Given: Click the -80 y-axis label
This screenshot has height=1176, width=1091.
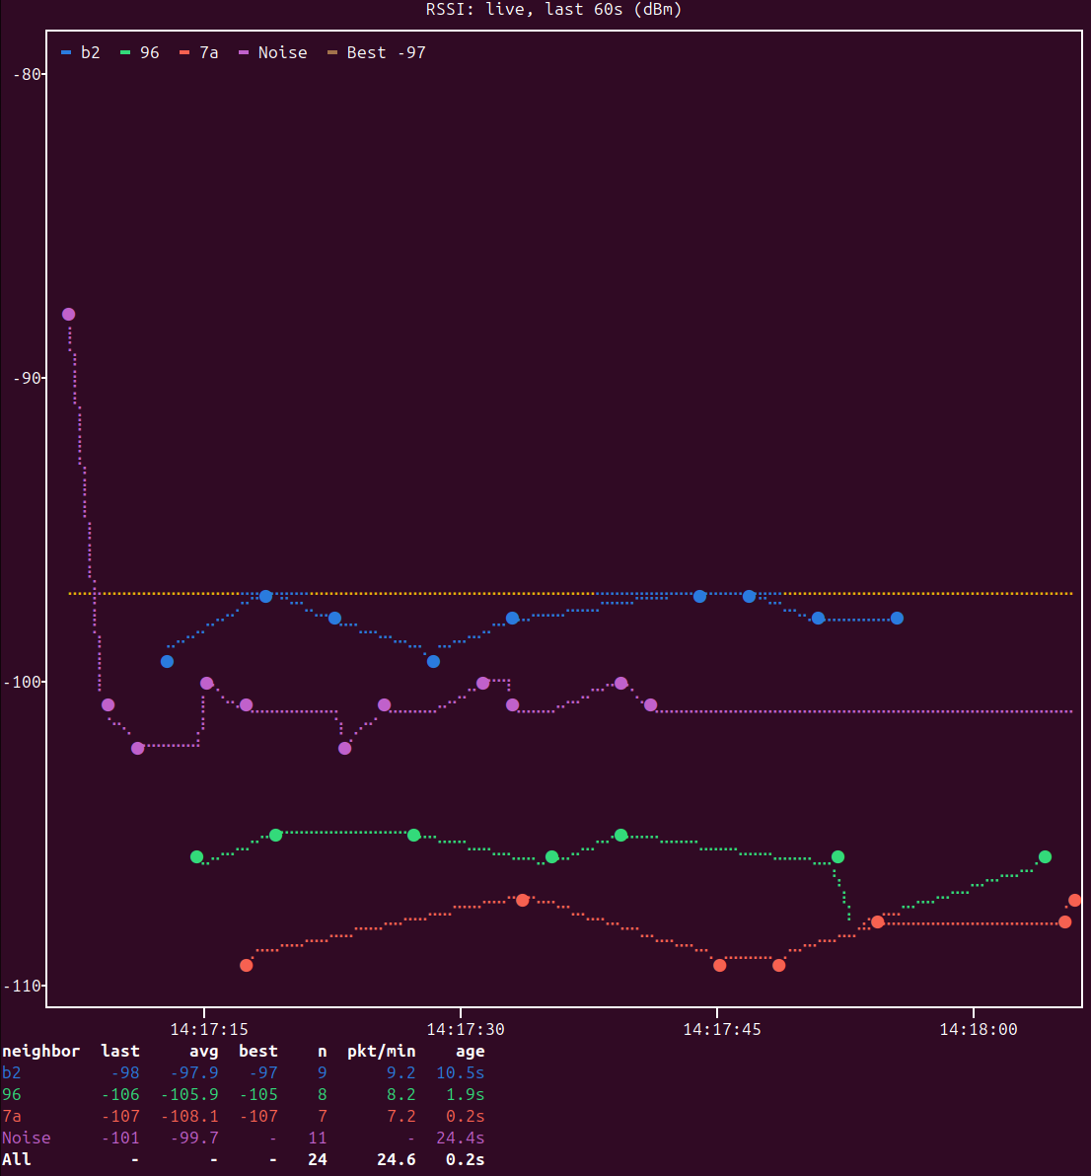Looking at the screenshot, I should 27,74.
